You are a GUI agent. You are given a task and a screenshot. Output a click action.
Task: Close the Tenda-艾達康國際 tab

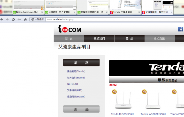coord(139,12)
